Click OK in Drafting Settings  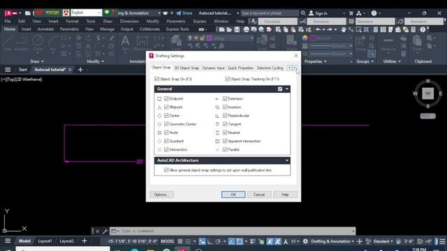pos(233,195)
